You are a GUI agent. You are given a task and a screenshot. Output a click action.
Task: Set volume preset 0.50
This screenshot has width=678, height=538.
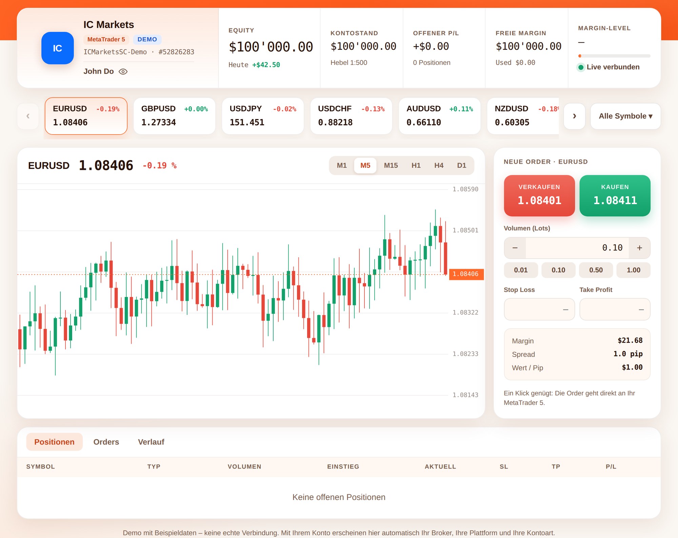coord(596,270)
